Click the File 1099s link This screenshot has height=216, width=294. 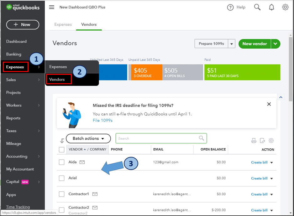102,120
